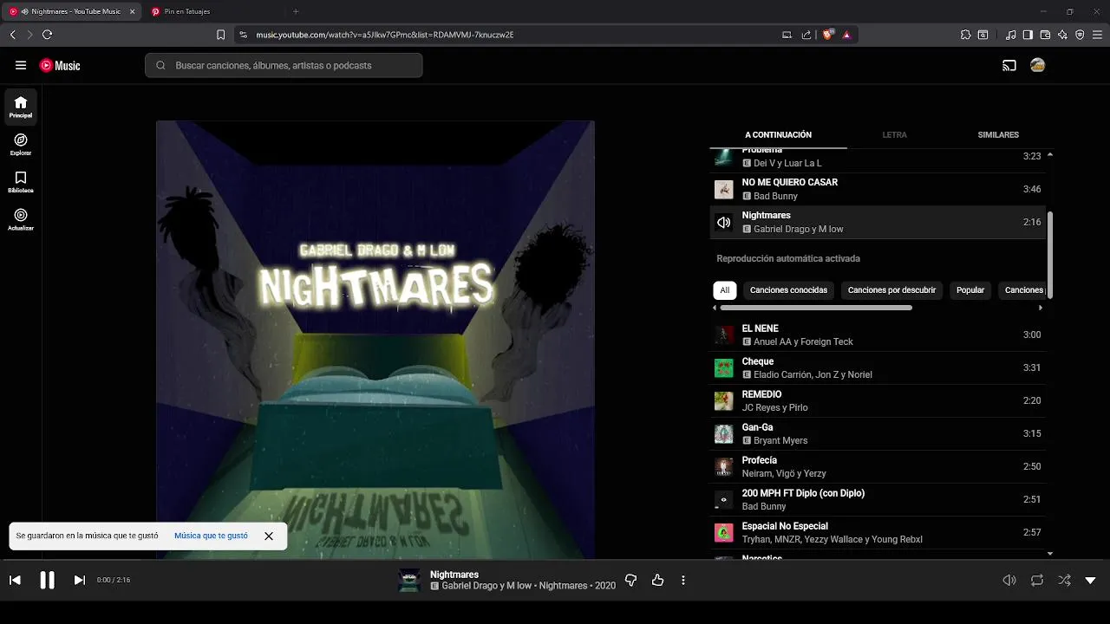Image resolution: width=1110 pixels, height=624 pixels.
Task: Click the player bar album thumbnail
Action: point(408,580)
